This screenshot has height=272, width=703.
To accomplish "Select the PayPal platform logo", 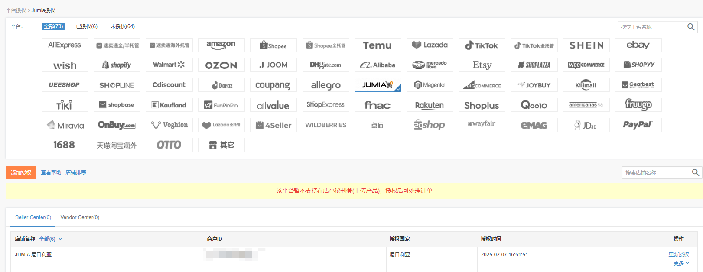I will tap(638, 125).
